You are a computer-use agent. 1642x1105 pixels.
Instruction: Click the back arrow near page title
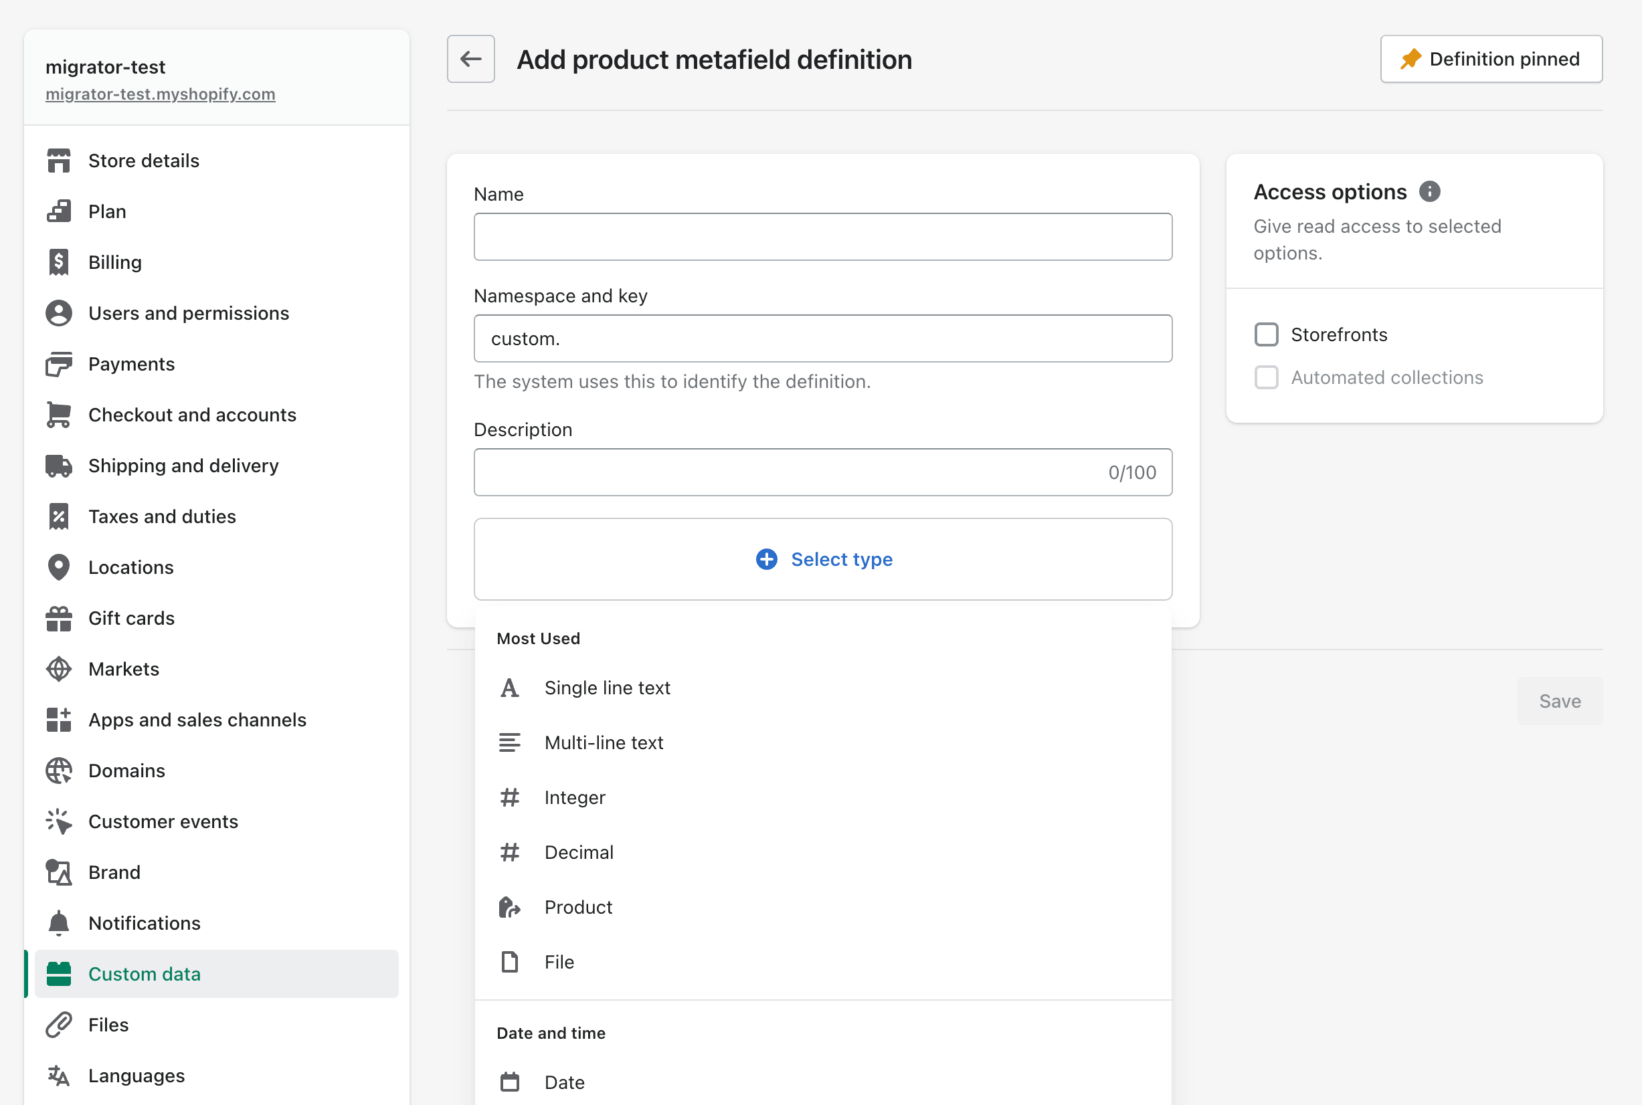[x=470, y=59]
